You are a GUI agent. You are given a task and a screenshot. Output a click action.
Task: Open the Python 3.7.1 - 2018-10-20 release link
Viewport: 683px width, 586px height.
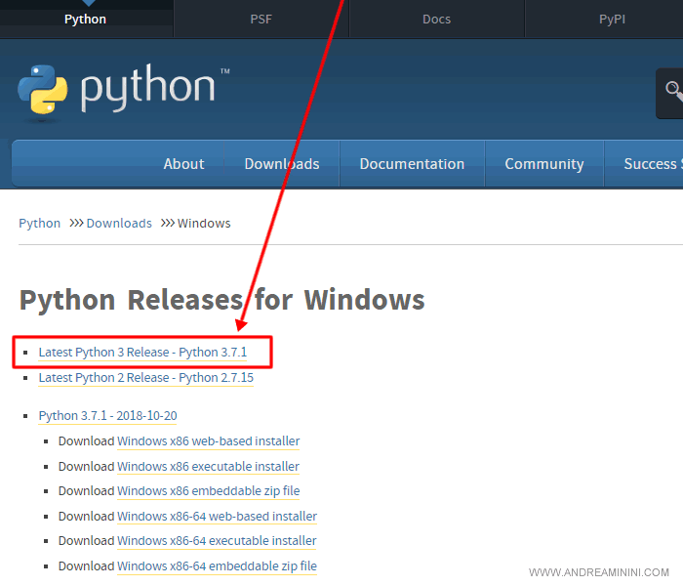point(107,416)
